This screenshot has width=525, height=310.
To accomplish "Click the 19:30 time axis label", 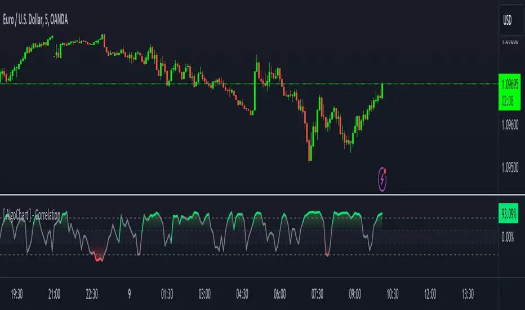I will [x=17, y=294].
